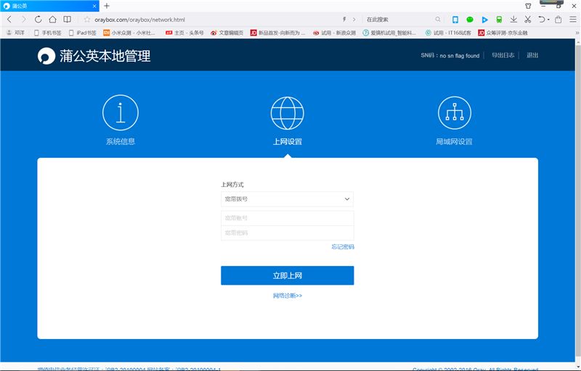
Task: Close the 蒲公英 browser tab
Action: [94, 6]
